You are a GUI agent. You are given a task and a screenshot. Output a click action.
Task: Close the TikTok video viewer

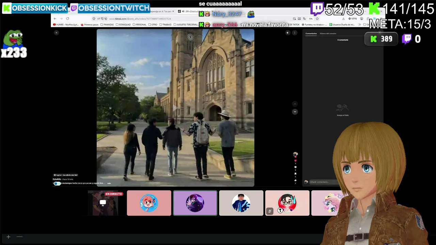click(x=56, y=33)
